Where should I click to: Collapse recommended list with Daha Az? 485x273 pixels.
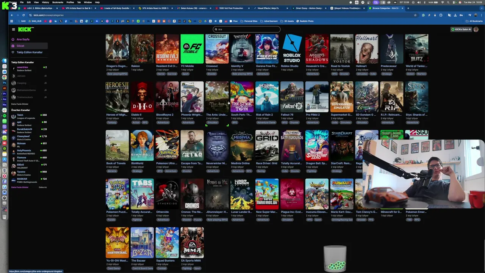(x=43, y=187)
